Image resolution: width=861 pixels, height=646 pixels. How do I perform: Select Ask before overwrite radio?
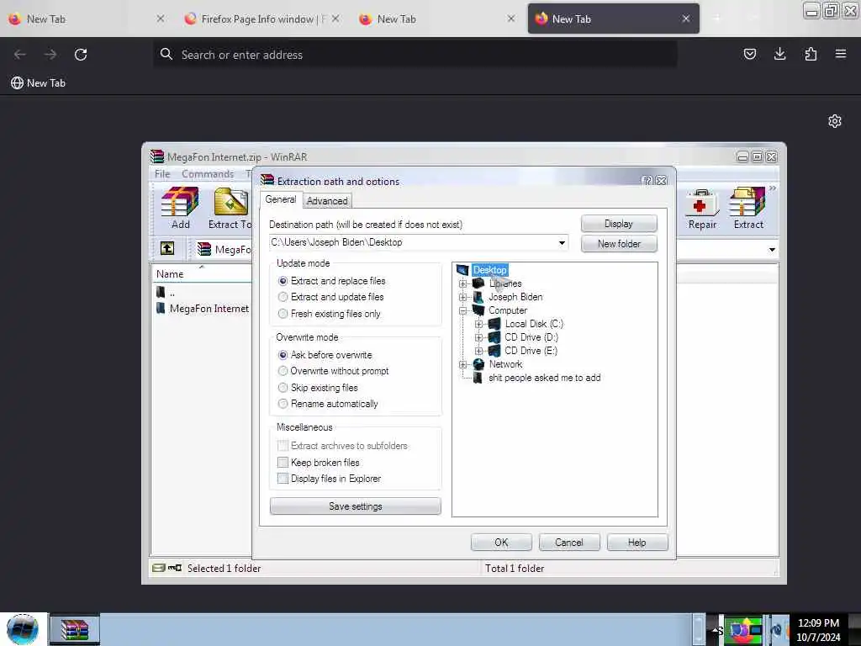tap(283, 355)
